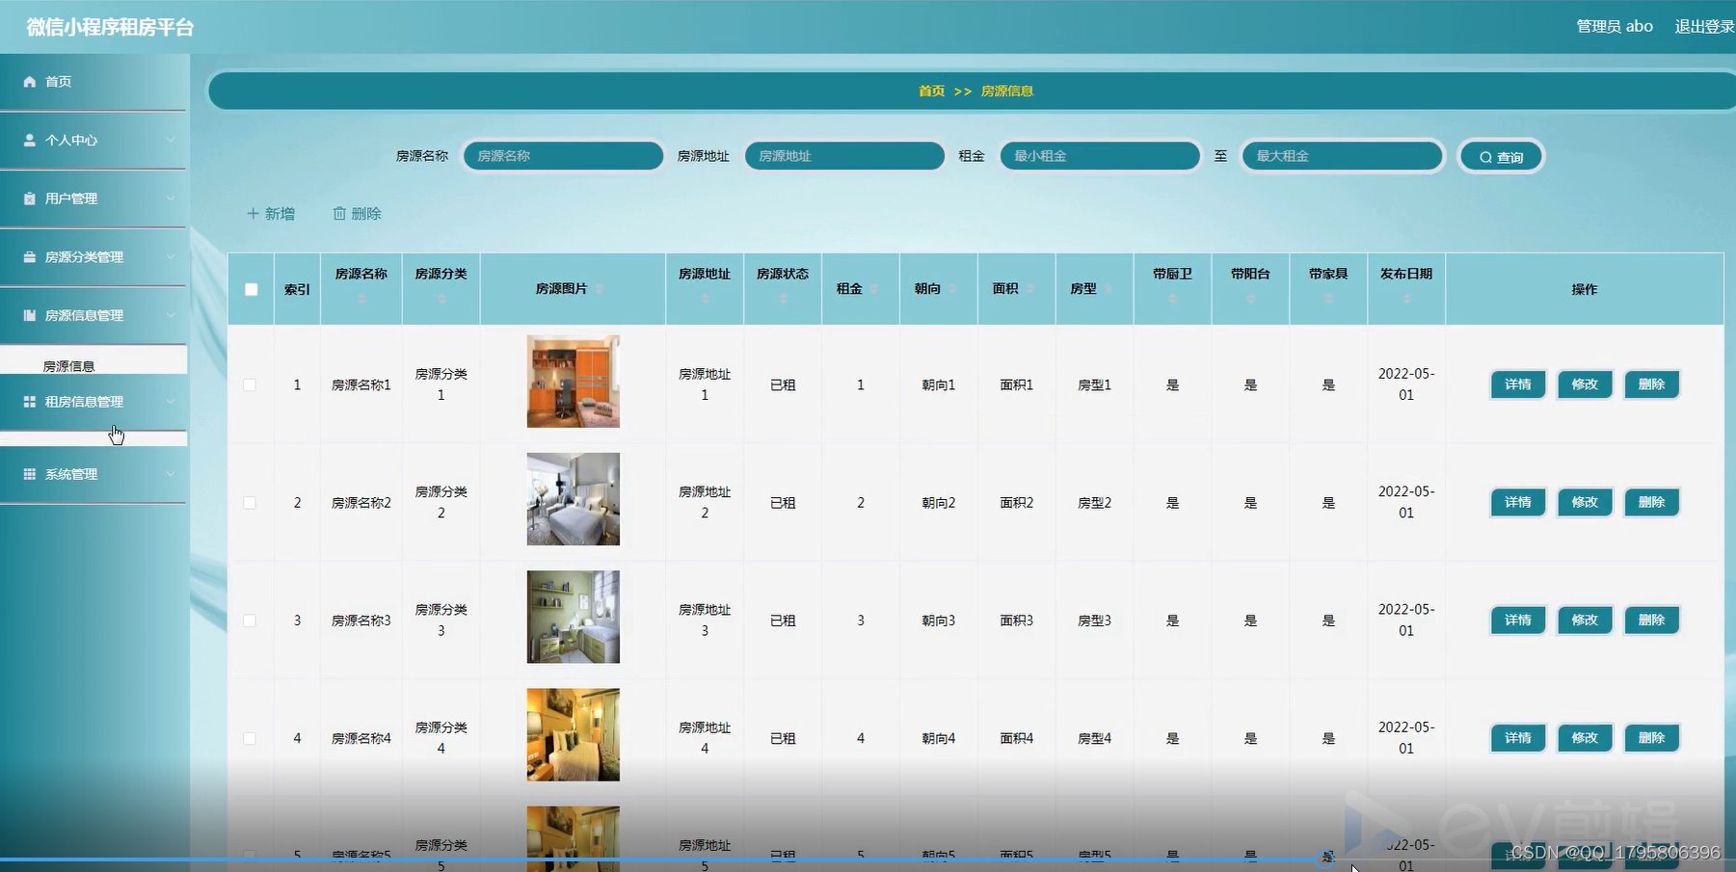Expand the 租房信息管理 menu chevron
Viewport: 1736px width, 872px height.
[171, 402]
